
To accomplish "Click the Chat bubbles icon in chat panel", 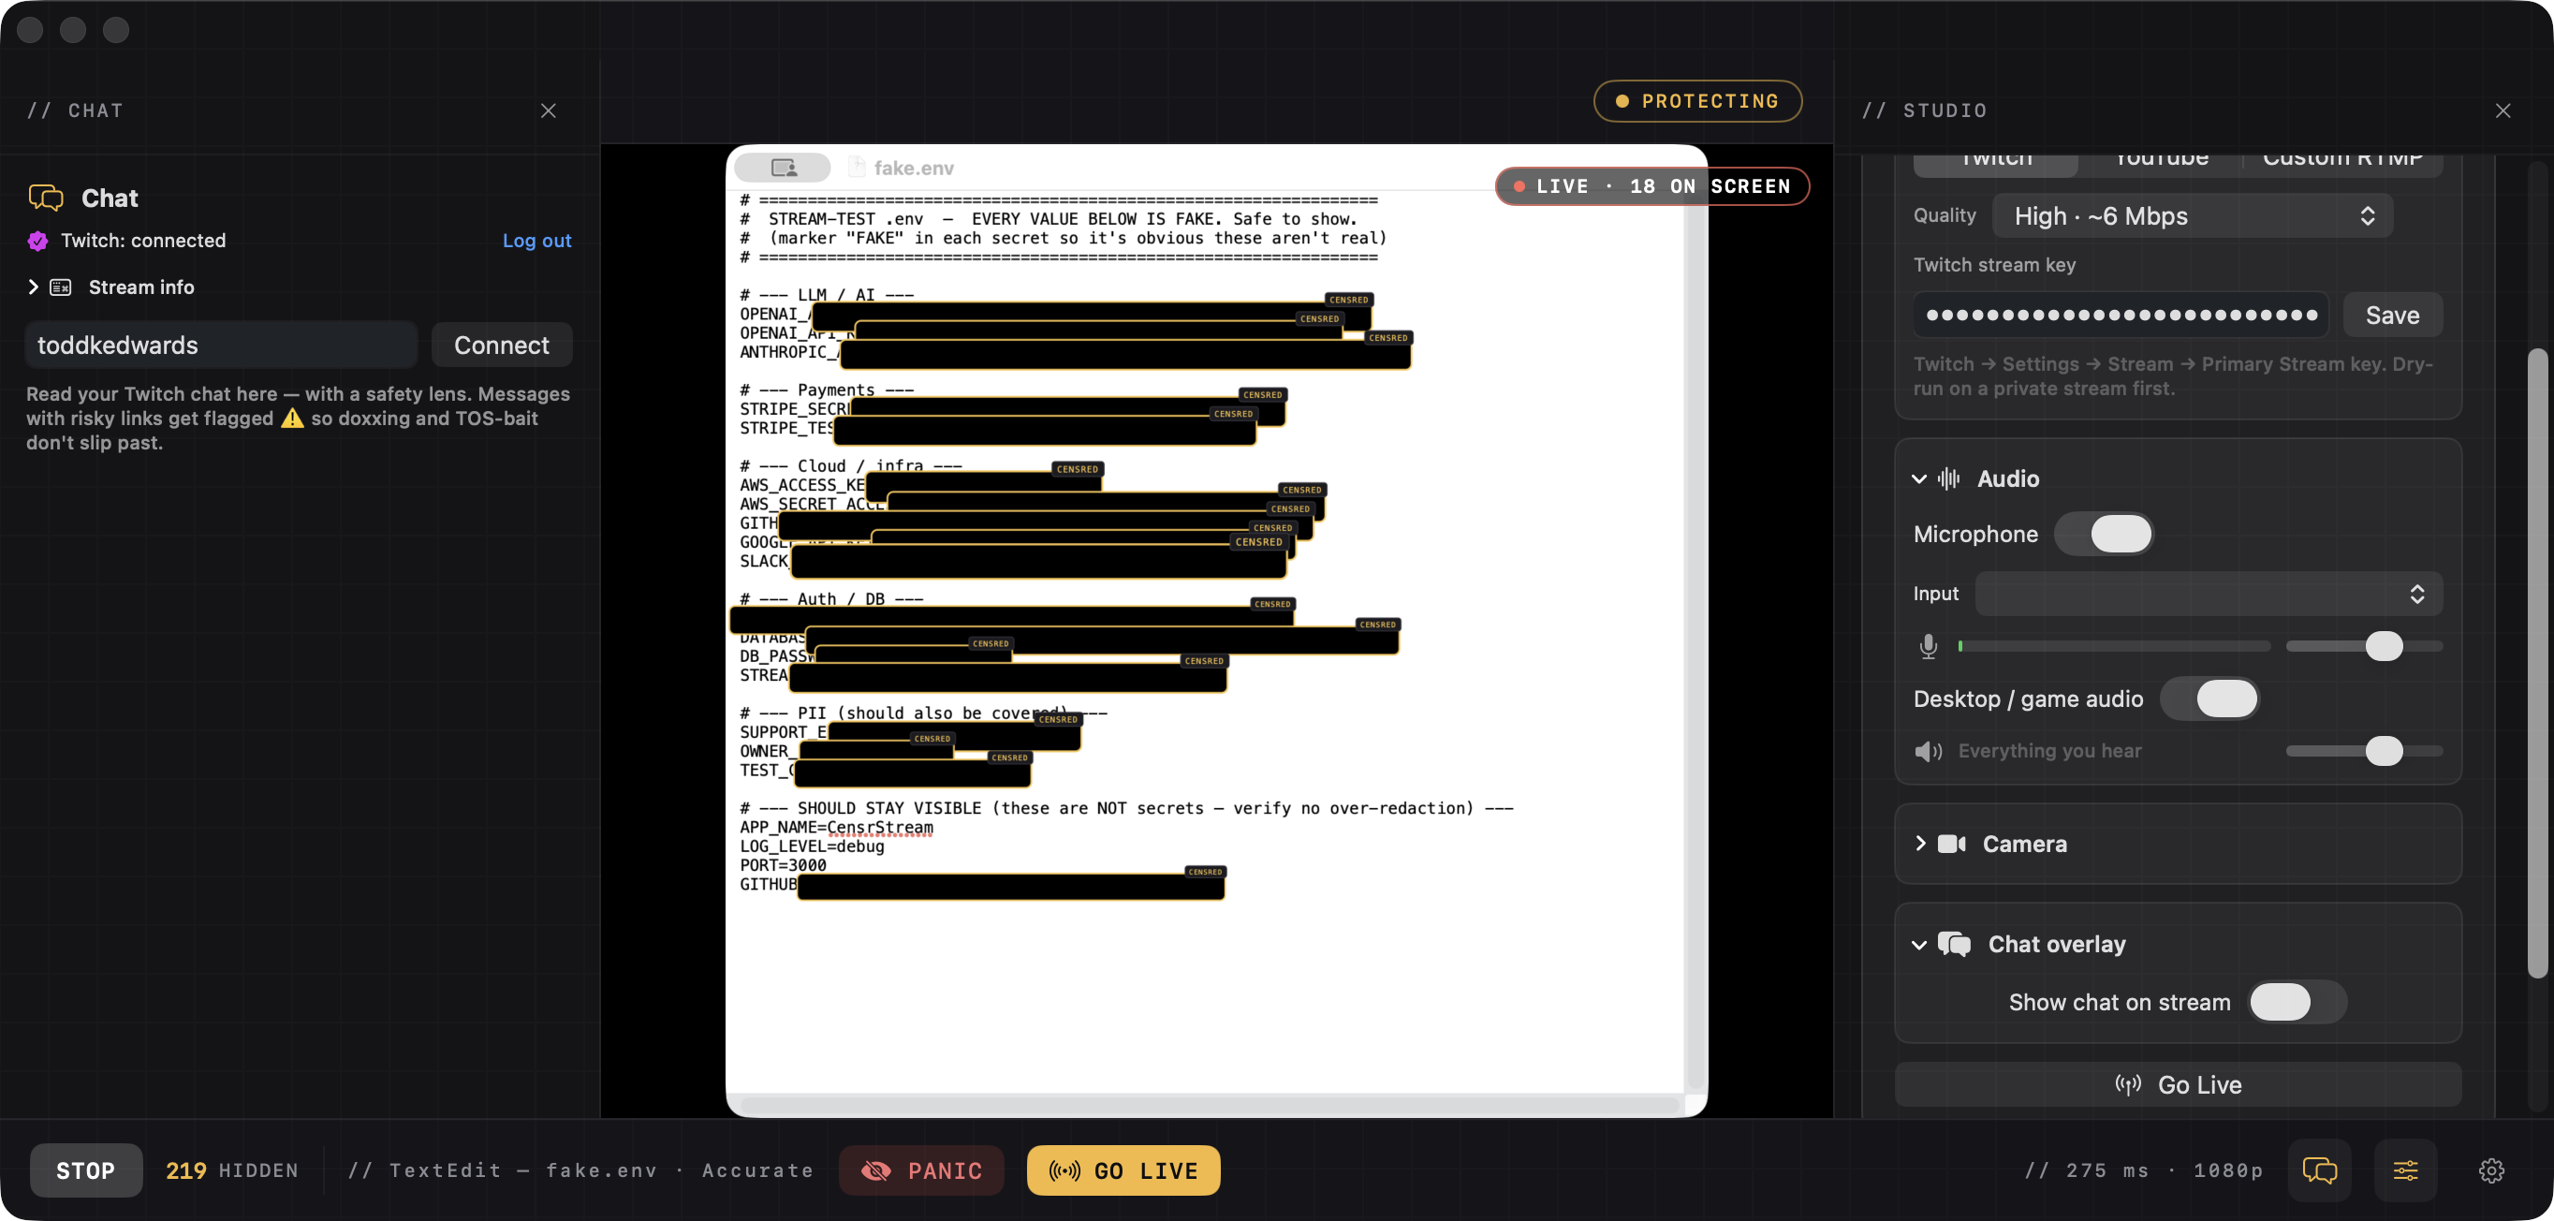I will pyautogui.click(x=46, y=198).
